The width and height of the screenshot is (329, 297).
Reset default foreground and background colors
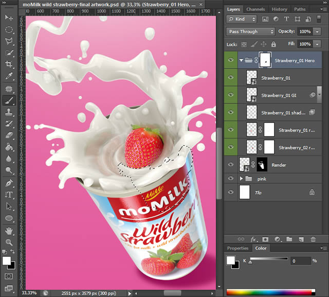(x=4, y=251)
